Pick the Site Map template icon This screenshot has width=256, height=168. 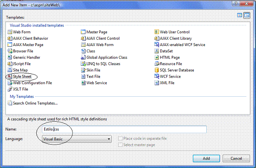pos(10,70)
